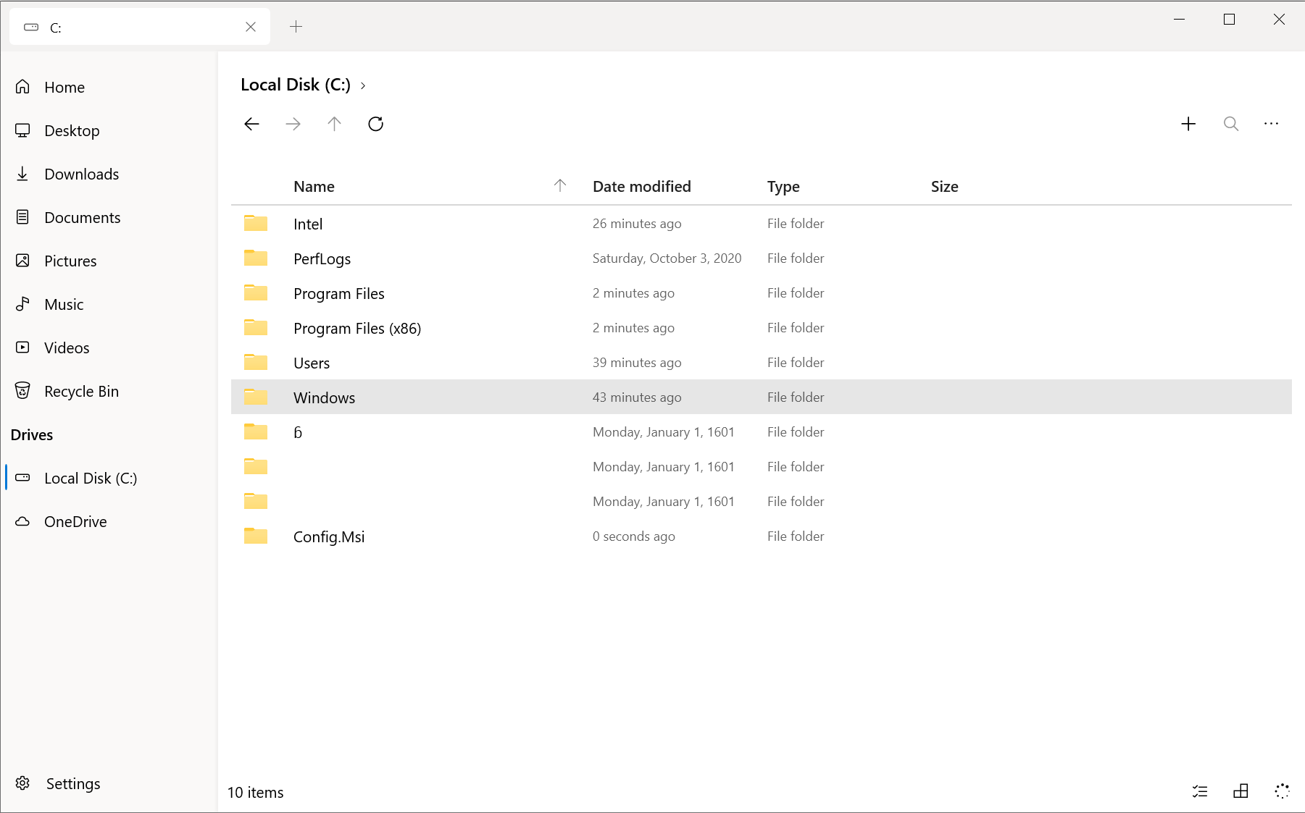
Task: Toggle the sort direction arrow in Name column
Action: click(x=559, y=186)
